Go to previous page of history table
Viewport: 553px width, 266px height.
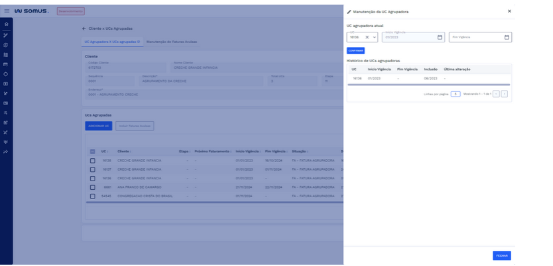click(496, 94)
